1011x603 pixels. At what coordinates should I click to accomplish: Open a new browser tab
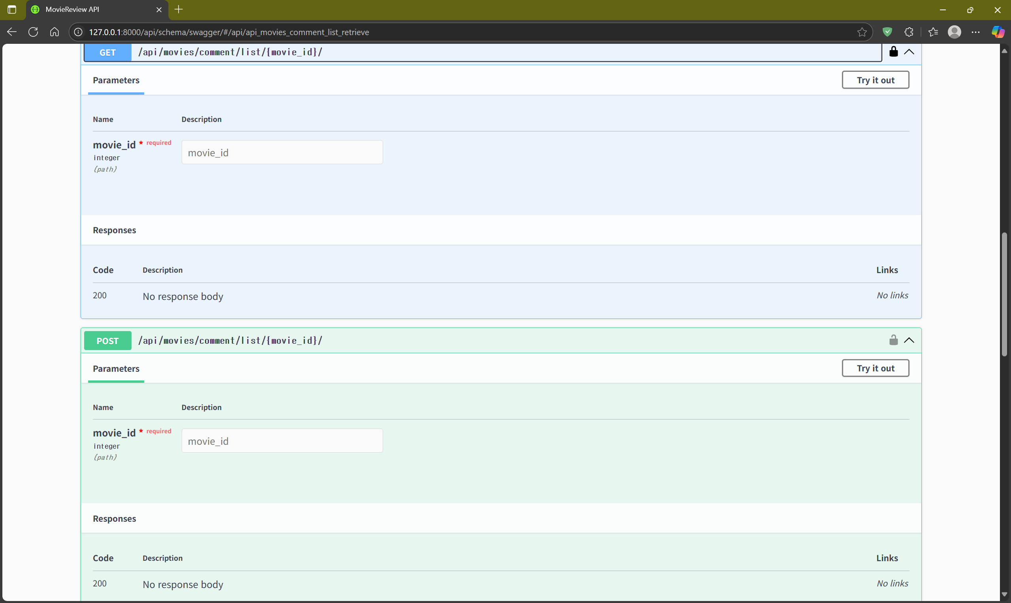(x=179, y=9)
